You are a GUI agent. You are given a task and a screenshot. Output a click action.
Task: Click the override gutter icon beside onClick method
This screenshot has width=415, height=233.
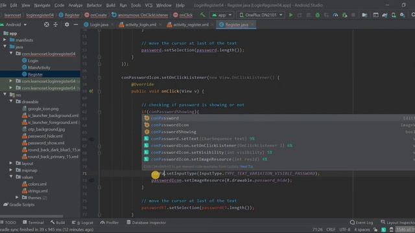click(91, 91)
